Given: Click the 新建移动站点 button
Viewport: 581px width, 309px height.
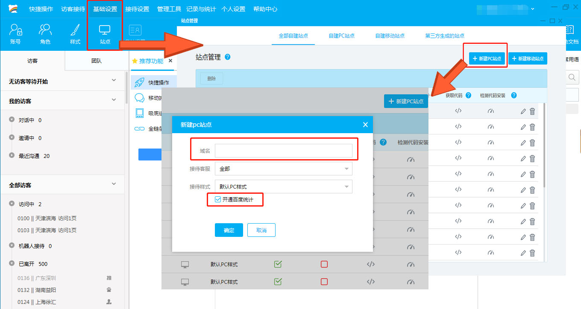Looking at the screenshot, I should [528, 58].
